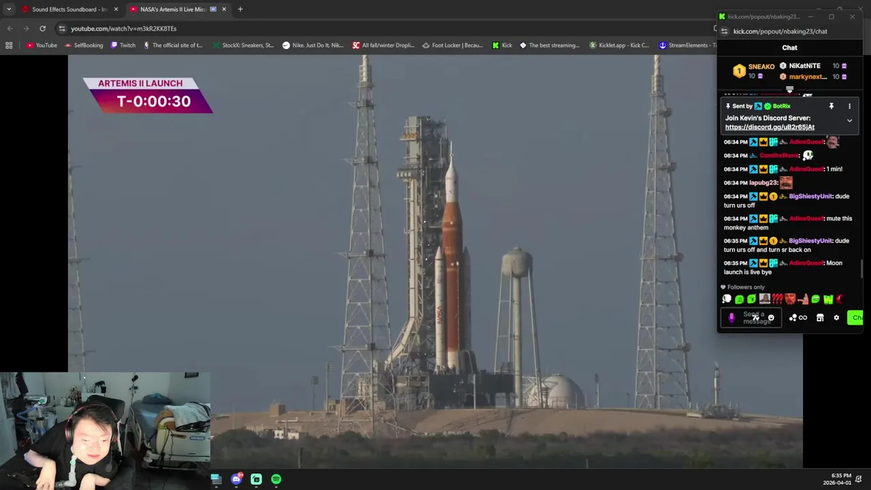
Task: Go back in browser history
Action: pos(10,29)
